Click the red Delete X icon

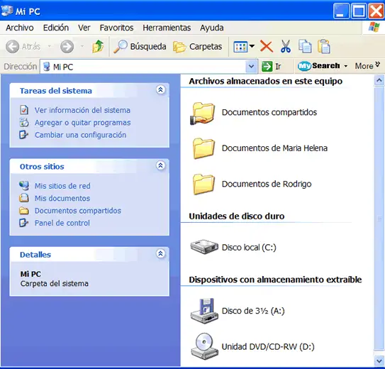[x=267, y=46]
